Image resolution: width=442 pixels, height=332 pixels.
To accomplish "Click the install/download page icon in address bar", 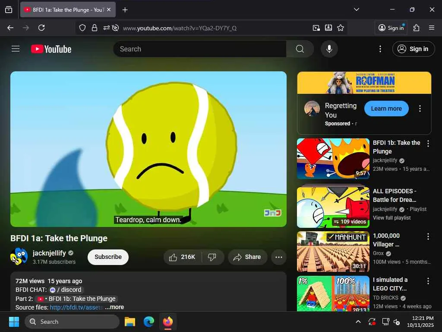I will click(x=328, y=28).
